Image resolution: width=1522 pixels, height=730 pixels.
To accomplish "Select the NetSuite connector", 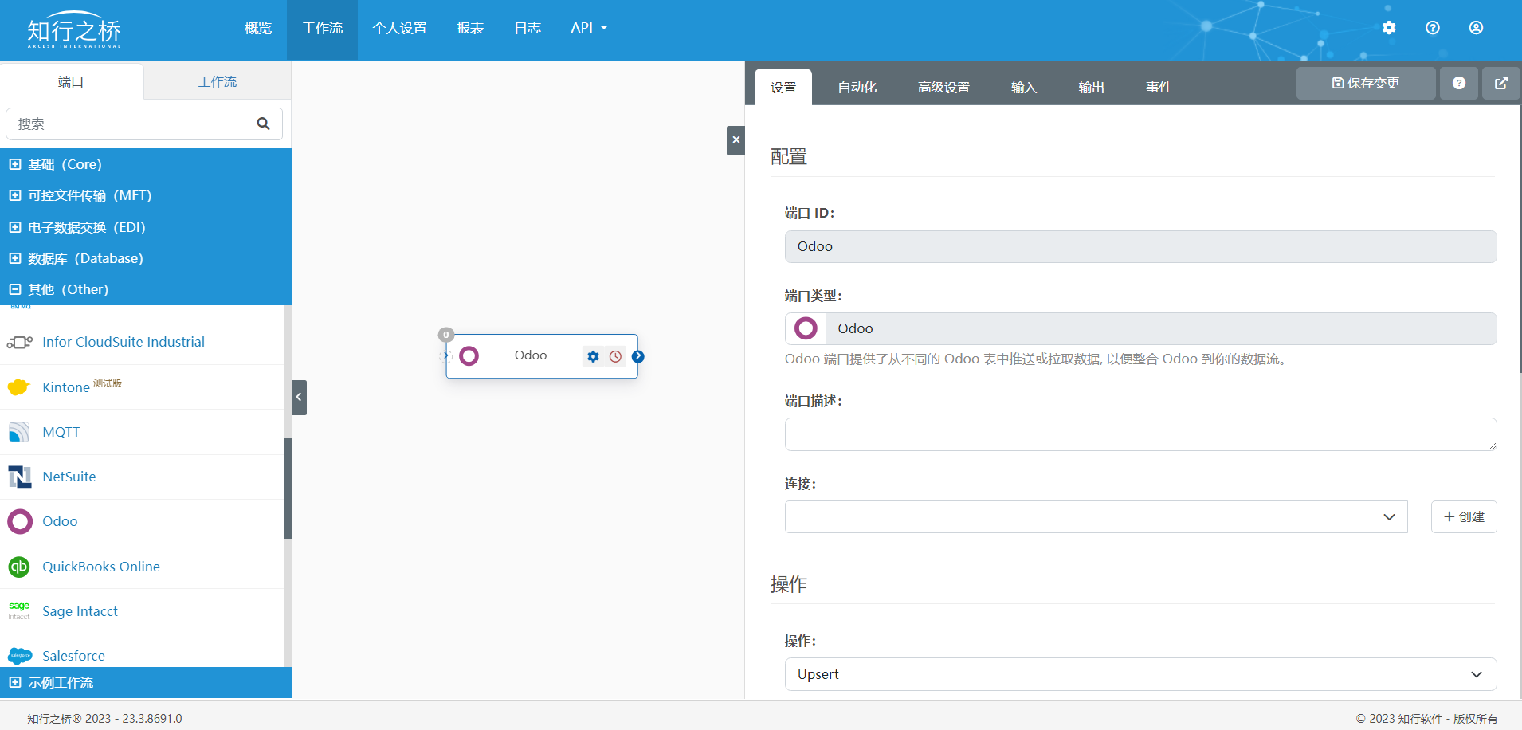I will pos(142,477).
